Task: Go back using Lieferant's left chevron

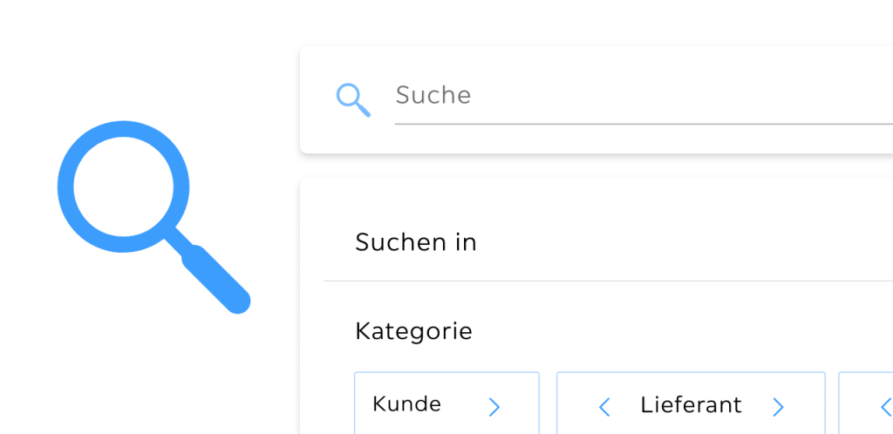Action: click(604, 407)
